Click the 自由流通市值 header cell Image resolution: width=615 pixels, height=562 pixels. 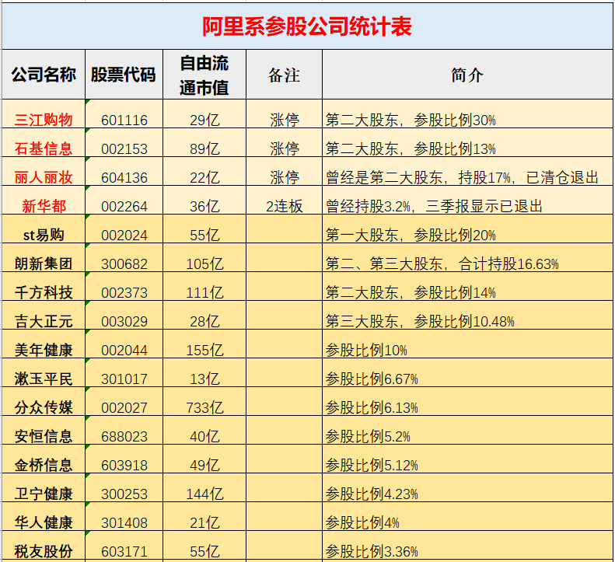click(204, 75)
